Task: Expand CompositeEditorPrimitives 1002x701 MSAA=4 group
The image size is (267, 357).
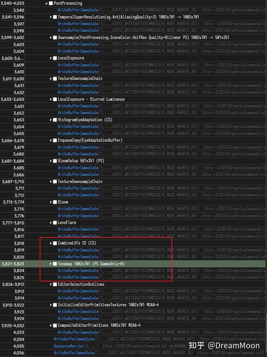Action: point(51,325)
